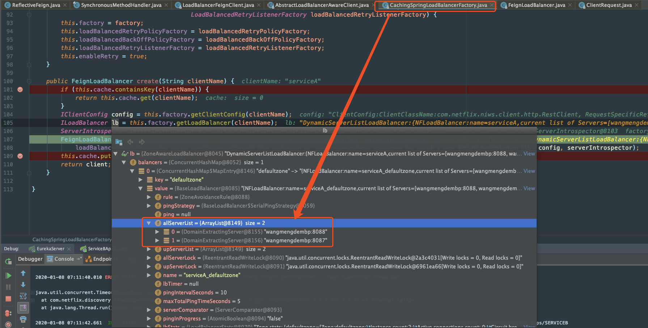Viewport: 648px width, 328px height.
Task: Expand server entry wangmengdembp:8087
Action: 157,240
